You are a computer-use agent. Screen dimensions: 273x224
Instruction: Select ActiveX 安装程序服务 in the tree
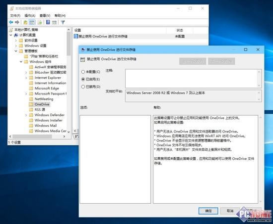coord(50,67)
